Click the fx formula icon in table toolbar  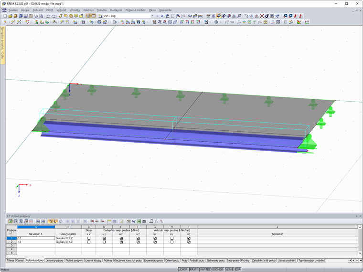[x=156, y=221]
